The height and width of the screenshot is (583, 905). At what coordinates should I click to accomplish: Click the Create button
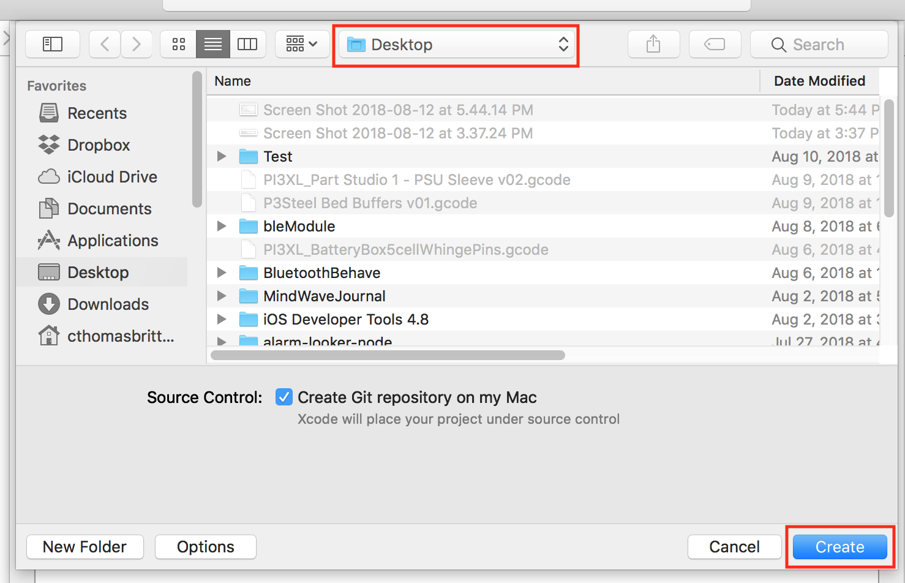(x=839, y=546)
